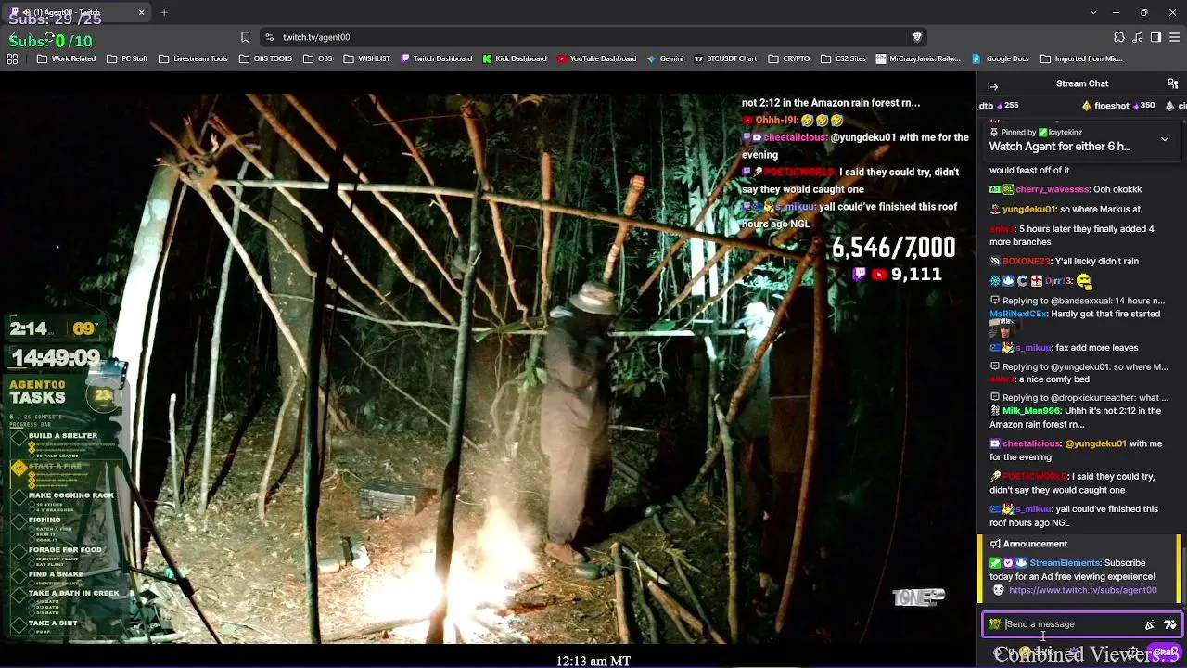Click cherry_wavessss username in chat

click(x=1051, y=189)
